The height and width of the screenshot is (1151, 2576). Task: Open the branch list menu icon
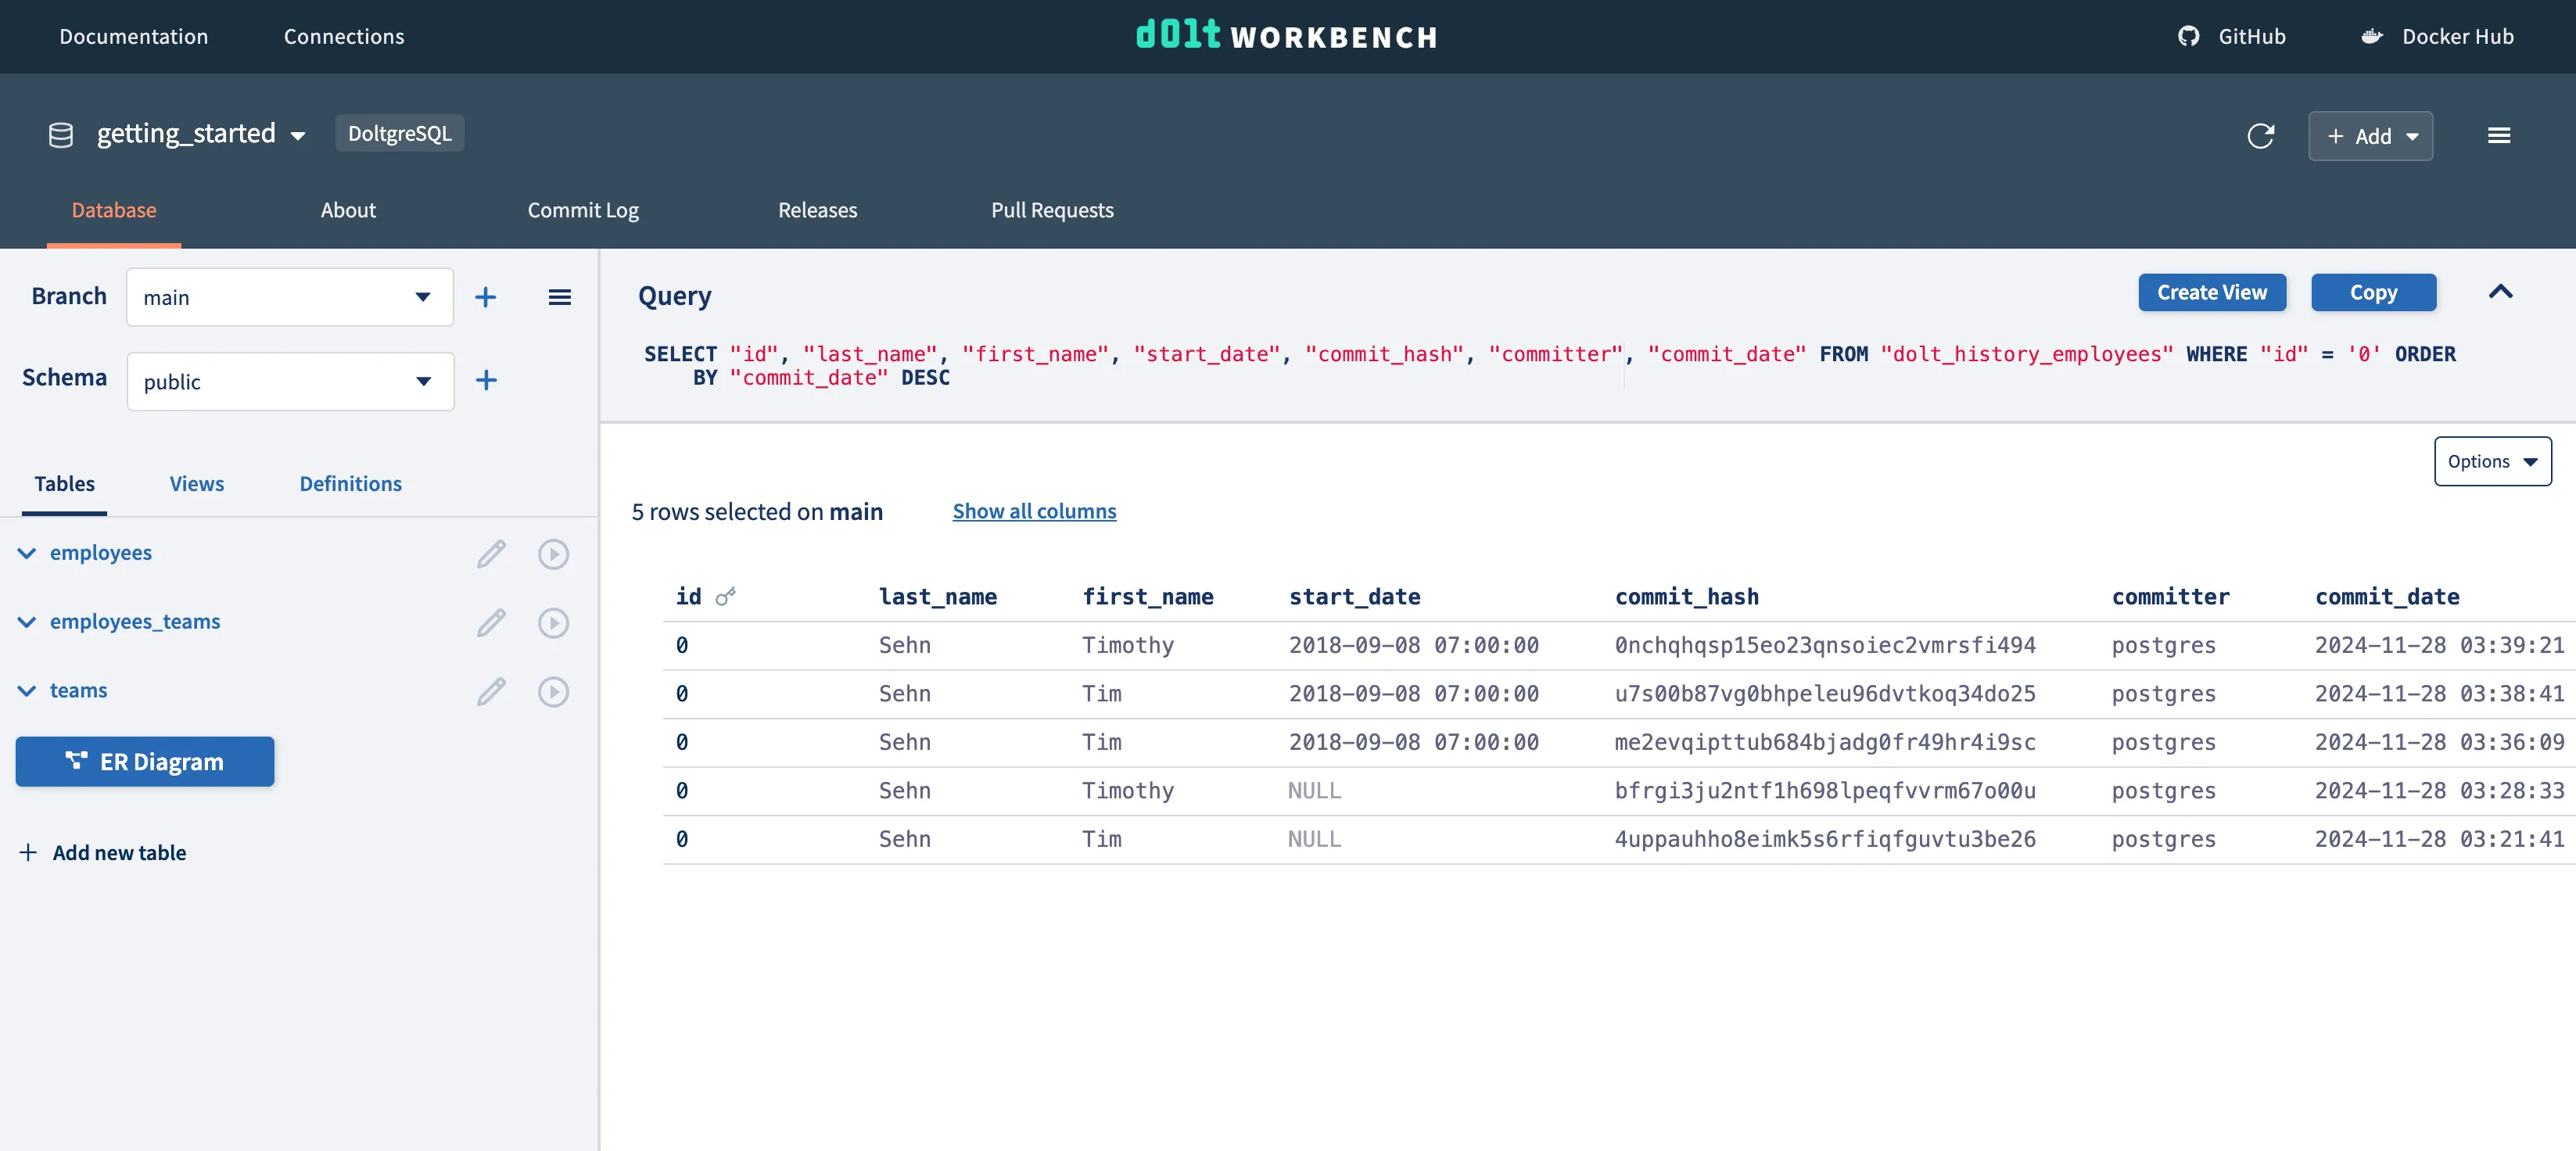tap(559, 297)
